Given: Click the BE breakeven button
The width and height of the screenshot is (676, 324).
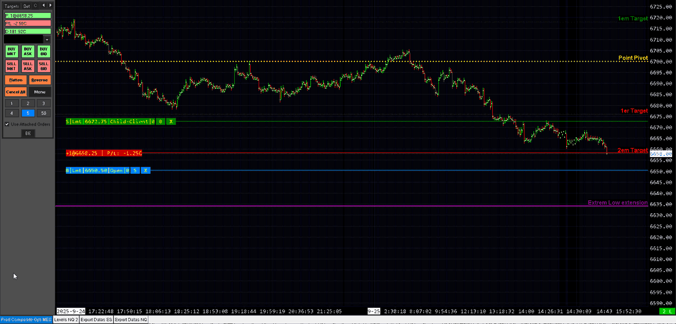Looking at the screenshot, I should 28,133.
